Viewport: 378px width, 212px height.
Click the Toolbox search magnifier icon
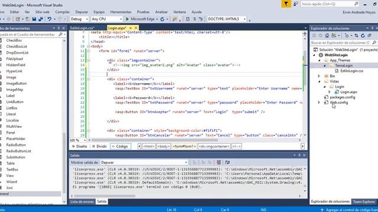[60, 35]
